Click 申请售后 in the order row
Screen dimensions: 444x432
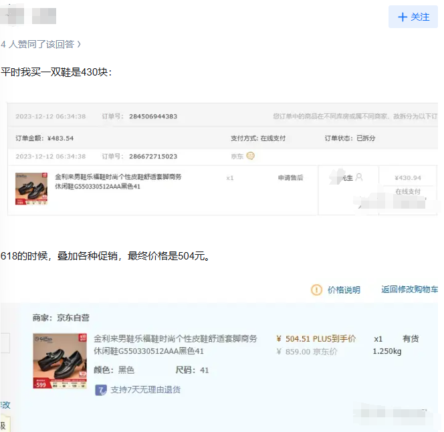click(x=290, y=177)
